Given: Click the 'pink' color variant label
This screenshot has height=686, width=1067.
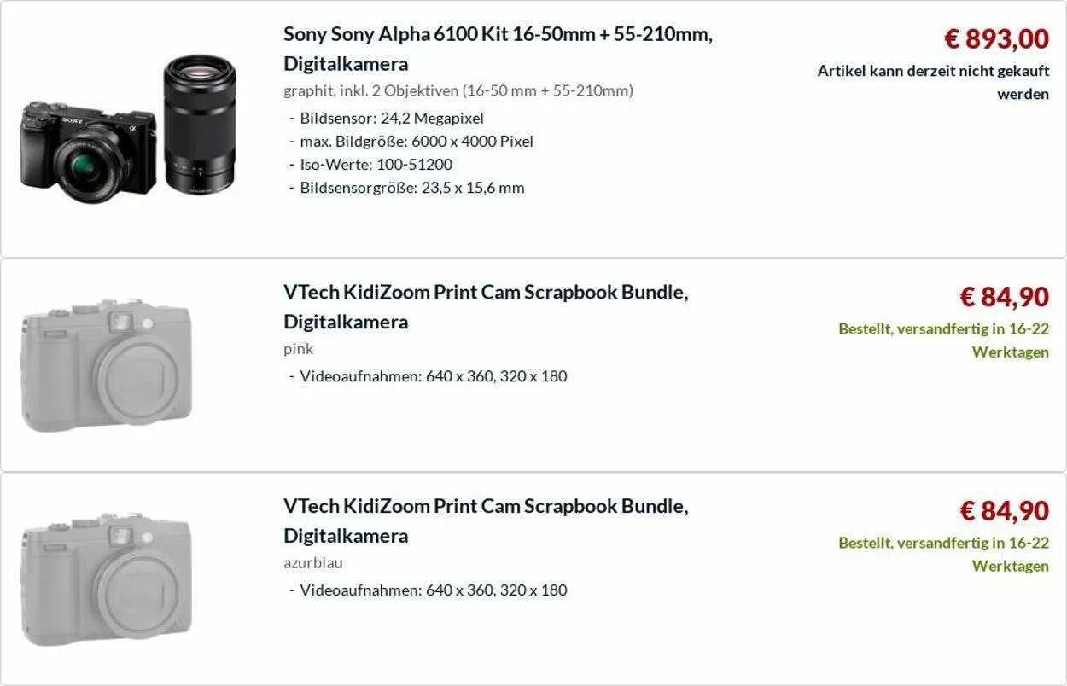Looking at the screenshot, I should point(298,348).
